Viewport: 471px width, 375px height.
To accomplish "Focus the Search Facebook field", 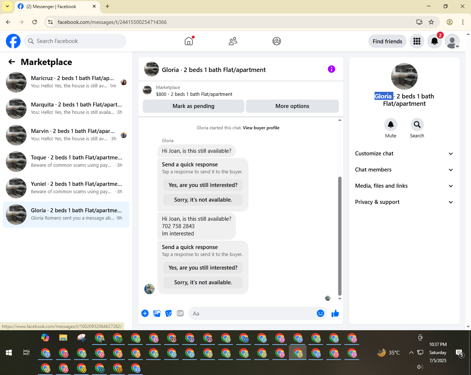I will [75, 41].
